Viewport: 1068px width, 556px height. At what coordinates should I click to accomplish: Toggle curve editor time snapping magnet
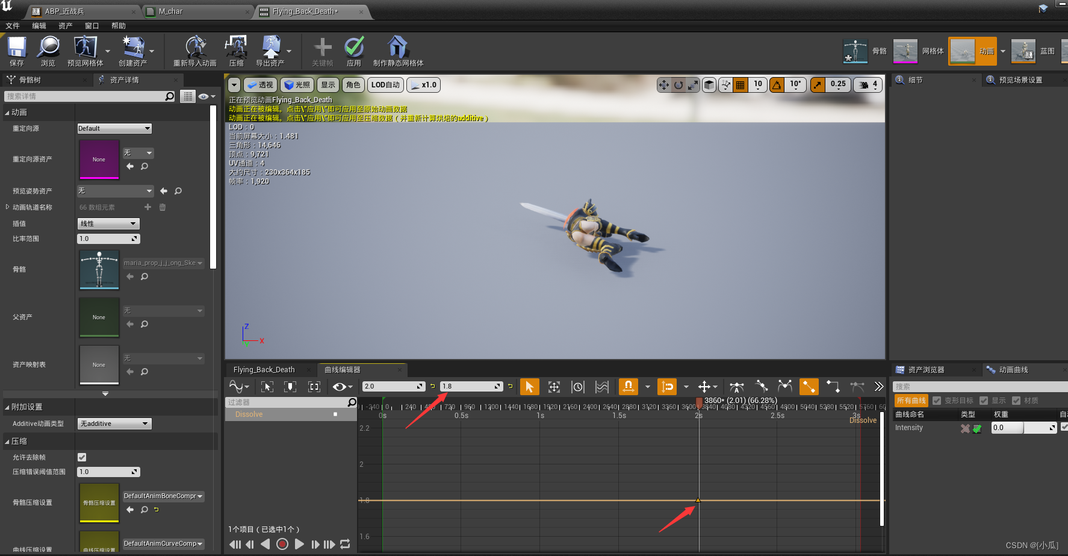(x=628, y=387)
